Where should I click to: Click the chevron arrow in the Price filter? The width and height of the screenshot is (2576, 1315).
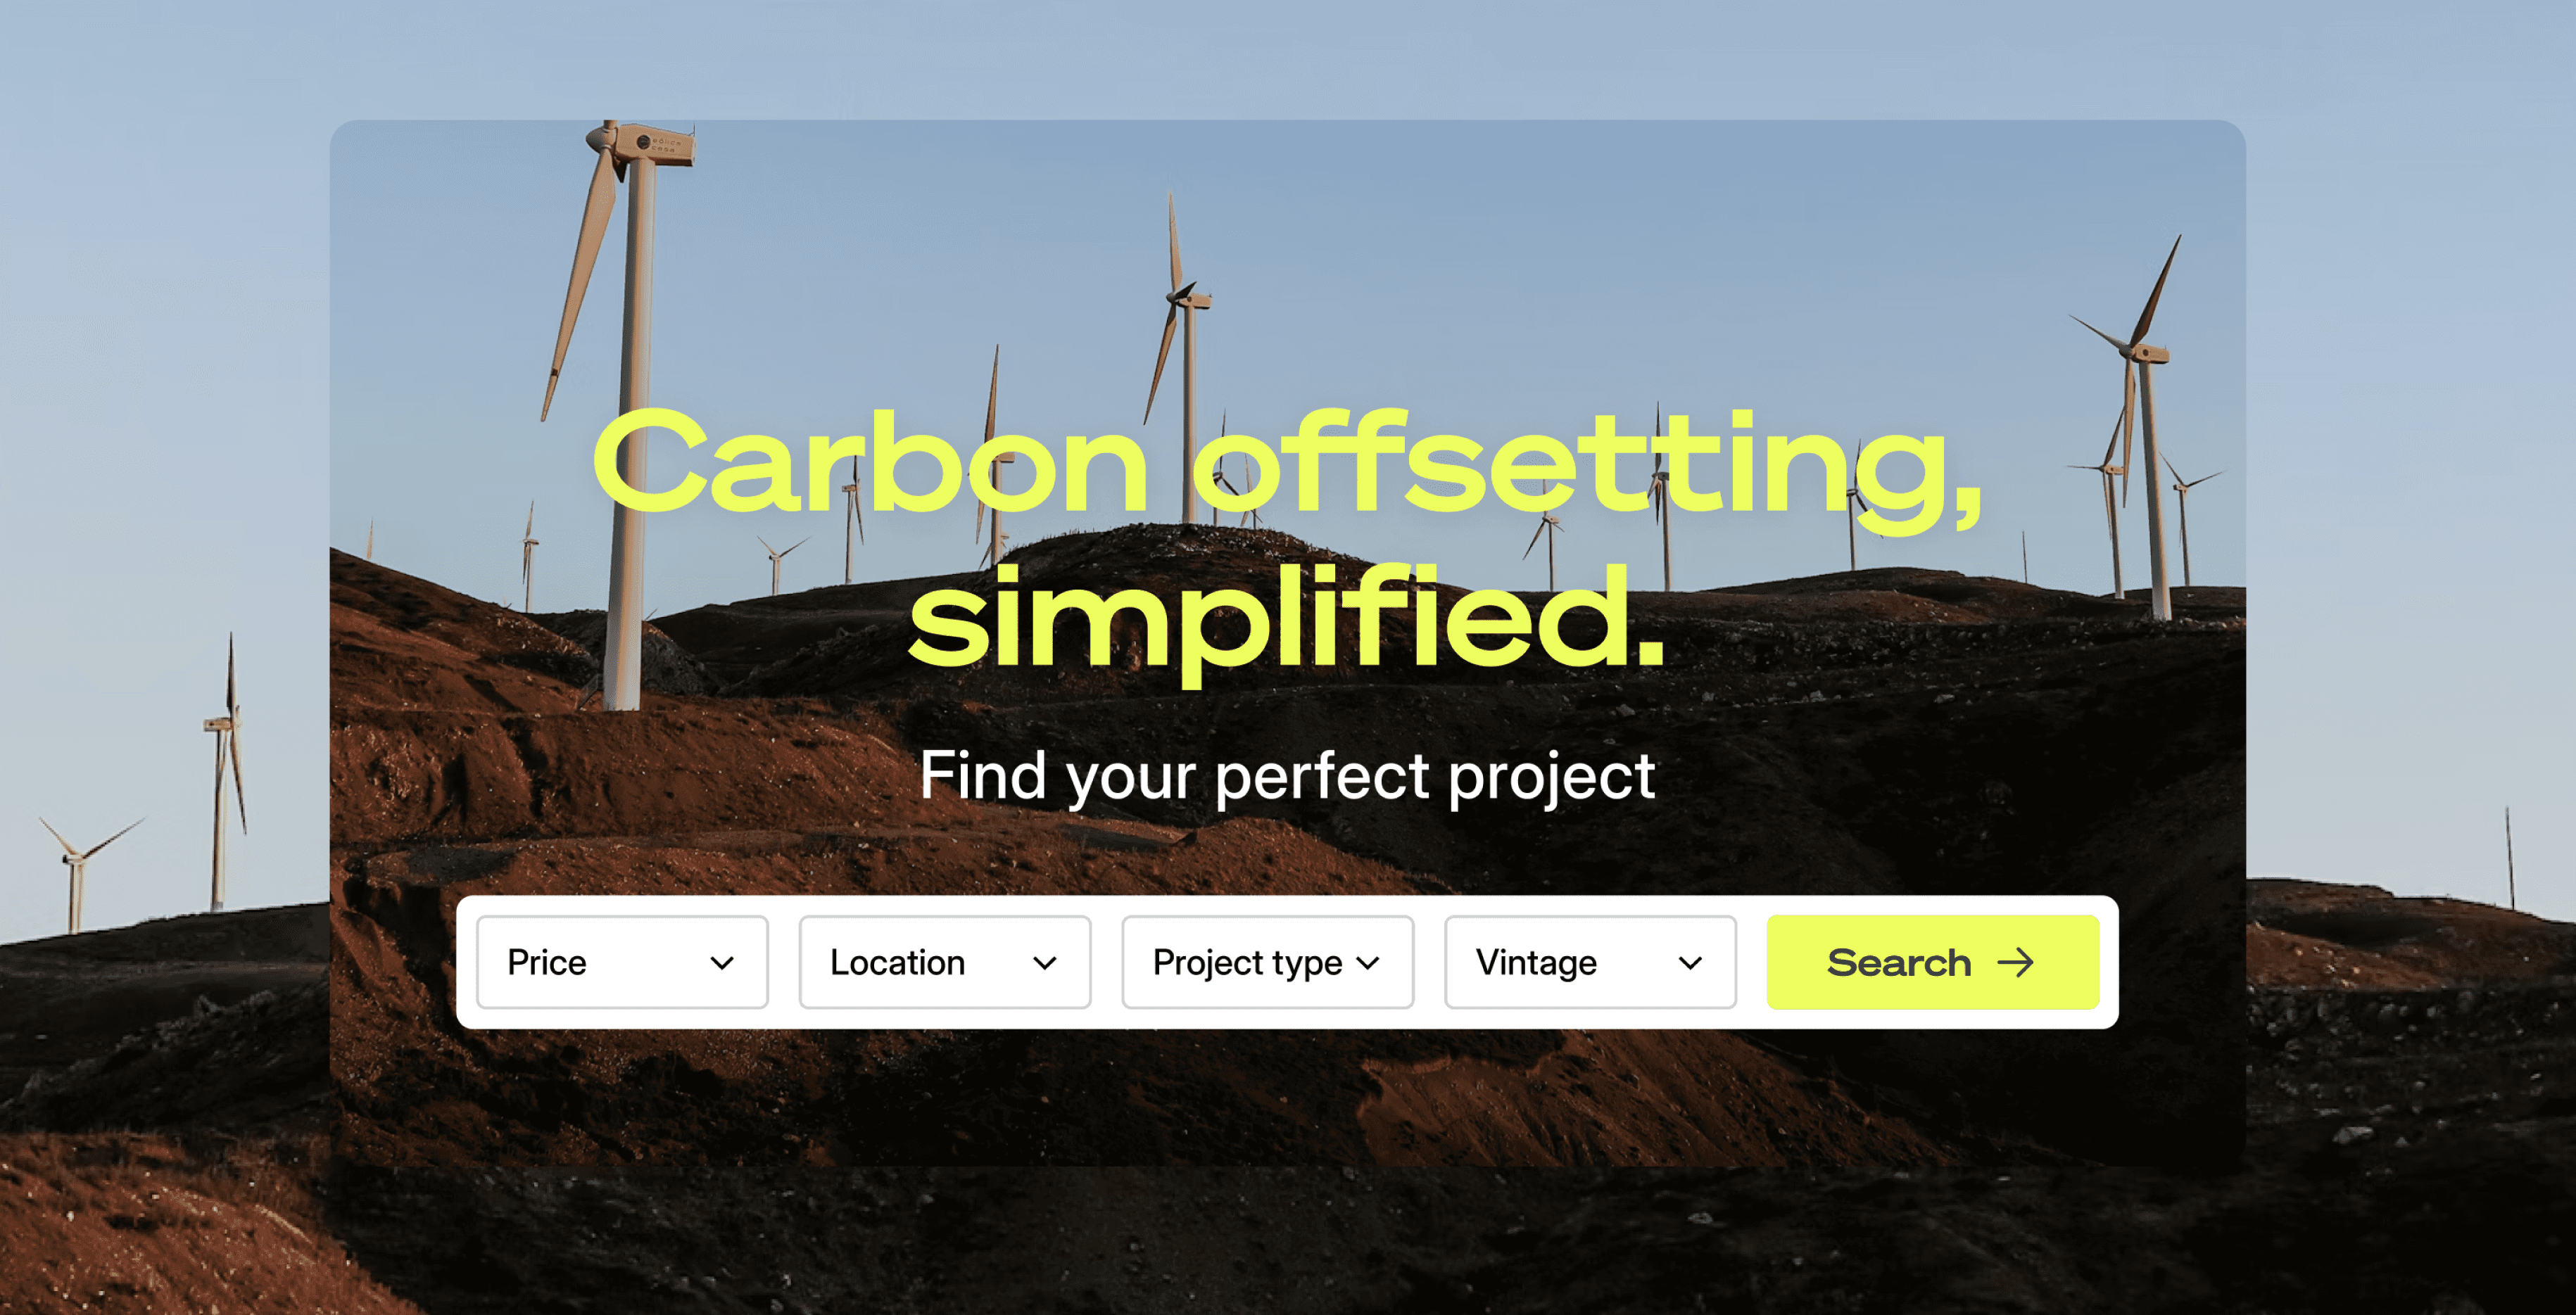coord(722,963)
